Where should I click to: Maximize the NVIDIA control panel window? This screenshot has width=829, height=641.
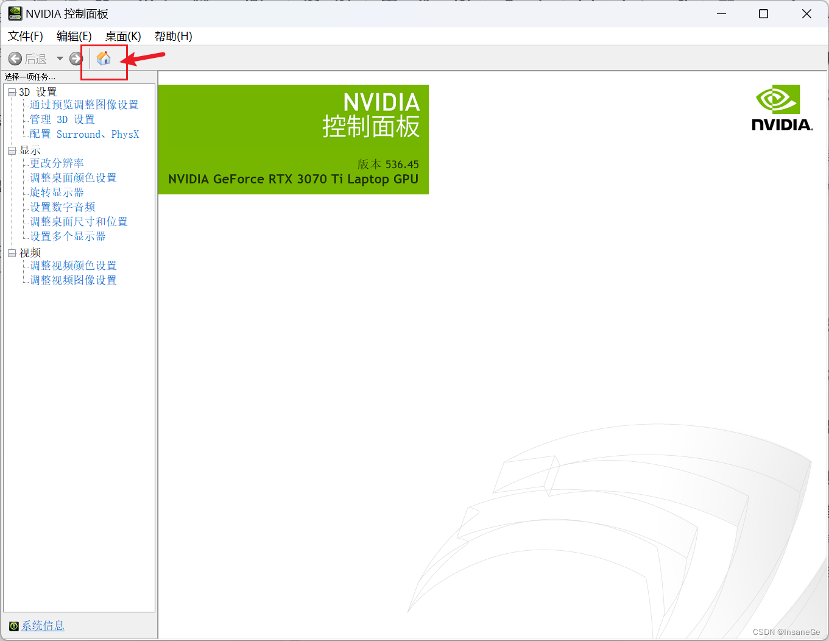pyautogui.click(x=763, y=13)
